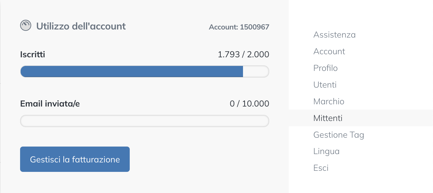Open the Mittenti page

point(328,118)
